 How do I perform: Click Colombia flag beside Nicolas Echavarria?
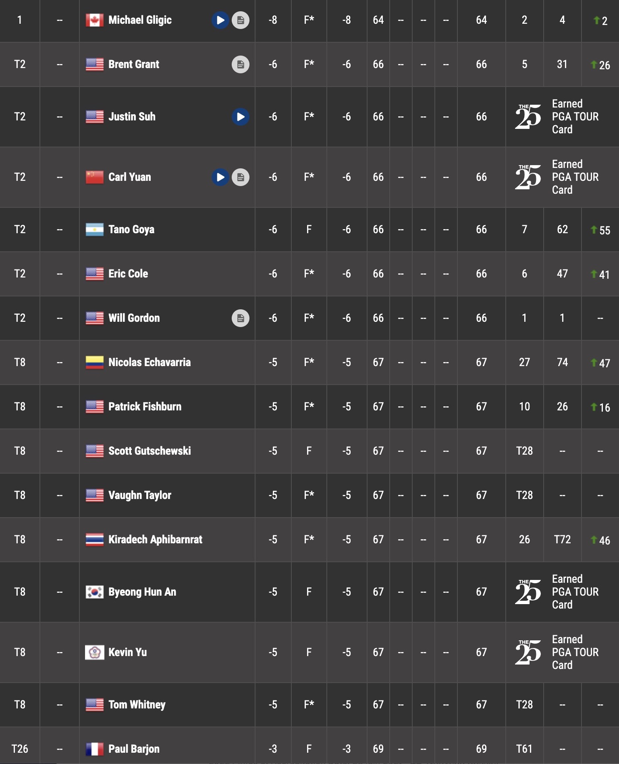(95, 362)
